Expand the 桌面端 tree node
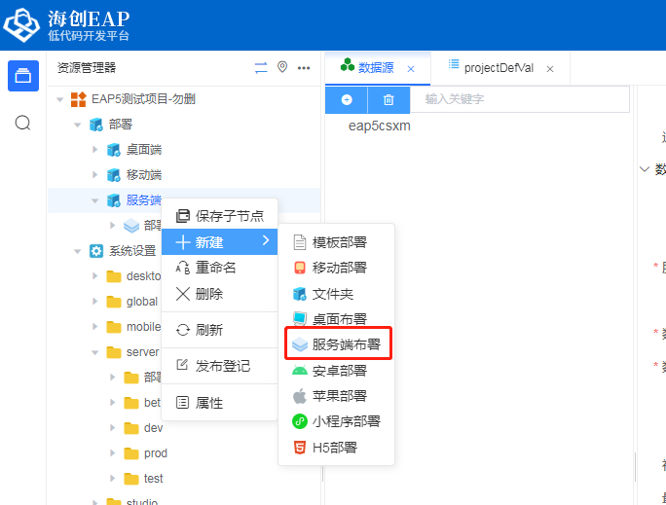Screen dimensions: 666x505 tap(94, 150)
